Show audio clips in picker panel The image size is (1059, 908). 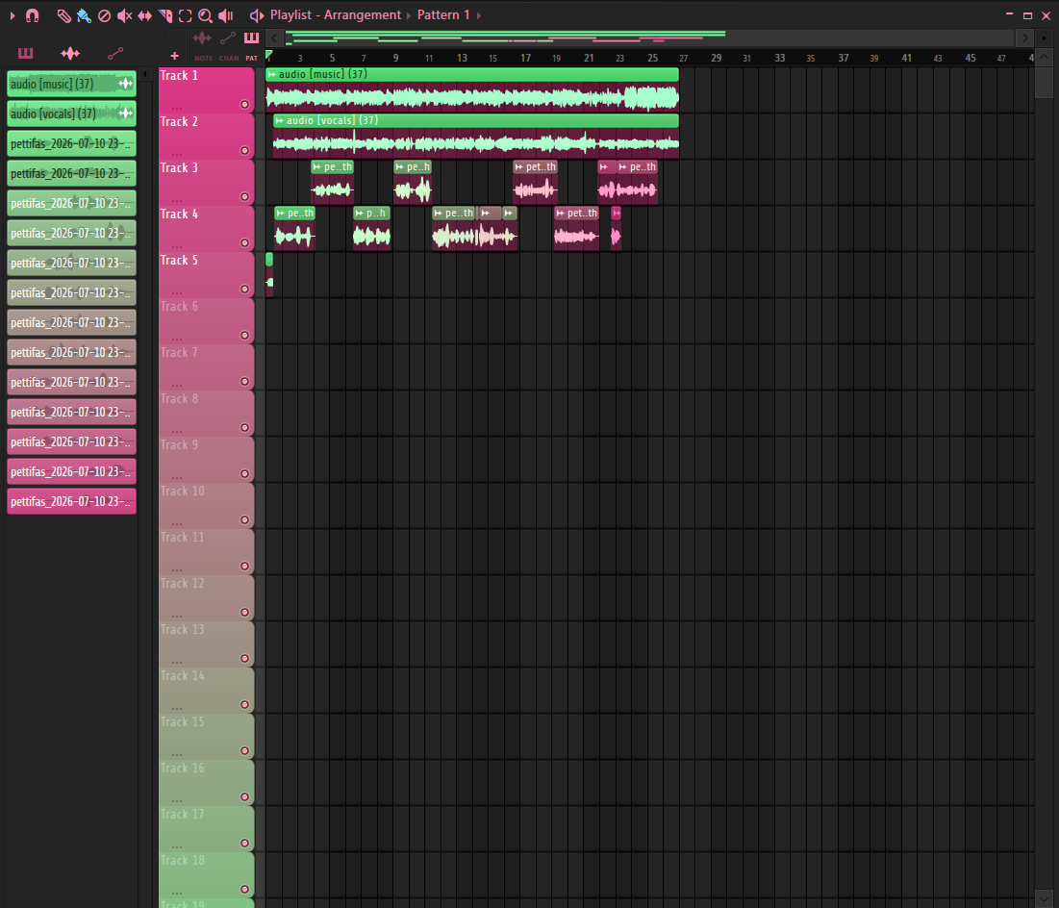[x=70, y=53]
